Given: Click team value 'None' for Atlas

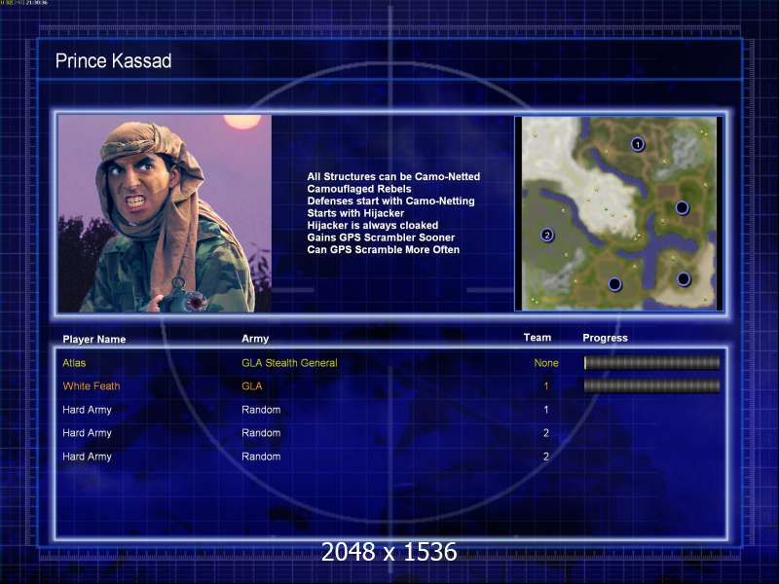Looking at the screenshot, I should (x=546, y=363).
